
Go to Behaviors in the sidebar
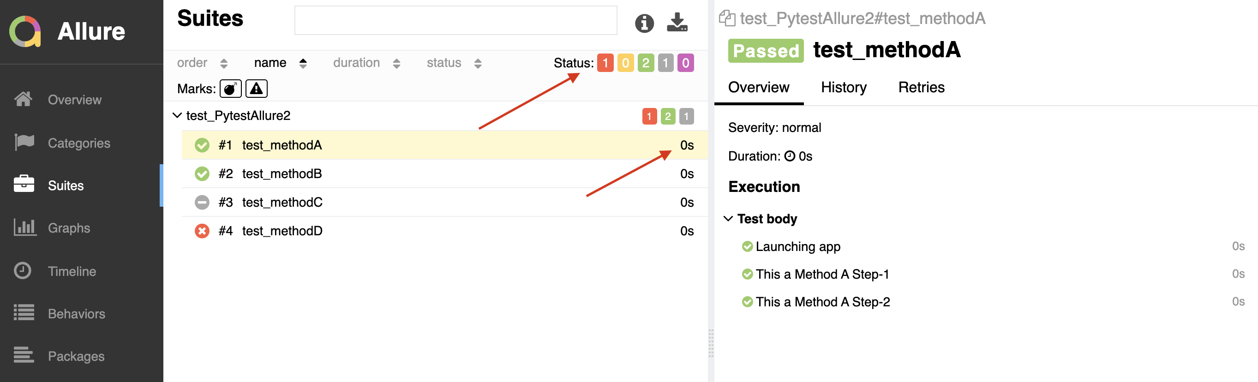tap(76, 314)
